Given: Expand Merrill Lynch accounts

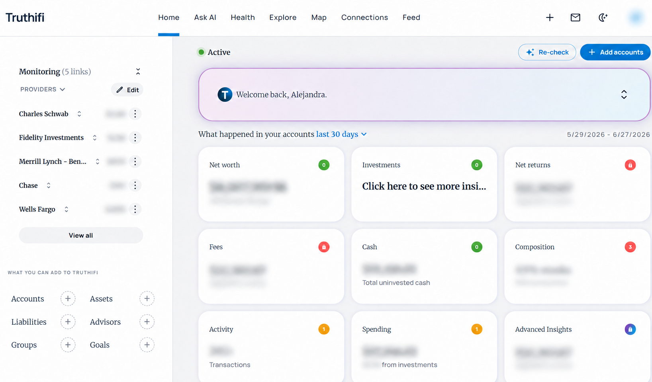Looking at the screenshot, I should pyautogui.click(x=98, y=162).
